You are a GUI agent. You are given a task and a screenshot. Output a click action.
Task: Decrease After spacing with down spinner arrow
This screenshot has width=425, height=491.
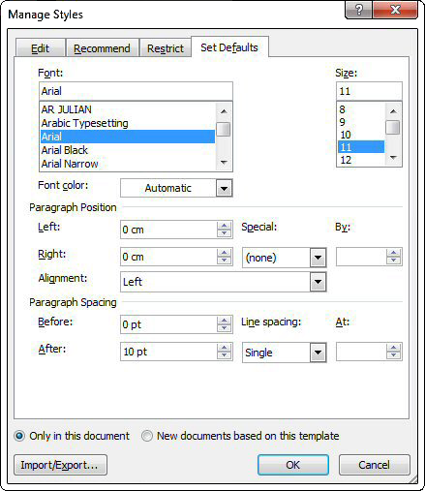224,355
